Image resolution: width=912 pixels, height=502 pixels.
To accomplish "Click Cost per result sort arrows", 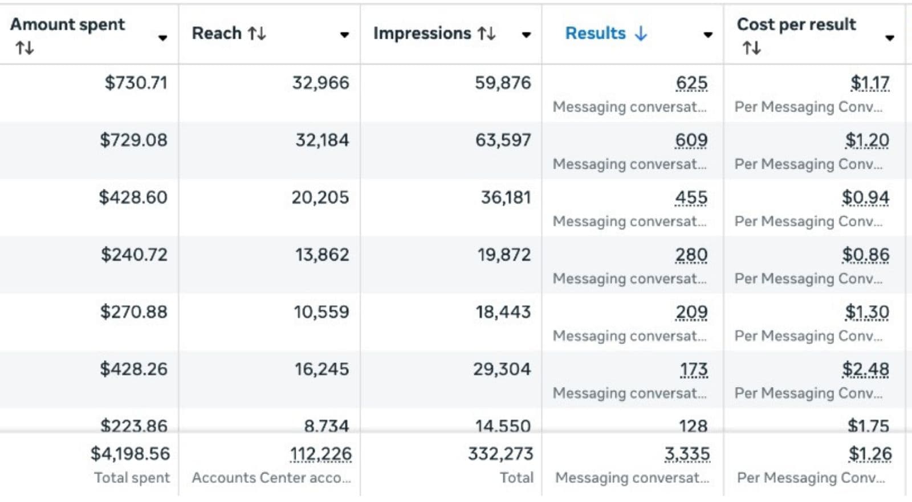I will coord(751,48).
